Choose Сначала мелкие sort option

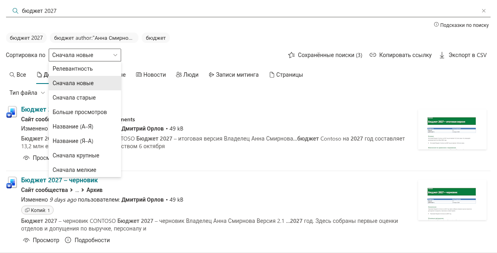click(x=85, y=170)
